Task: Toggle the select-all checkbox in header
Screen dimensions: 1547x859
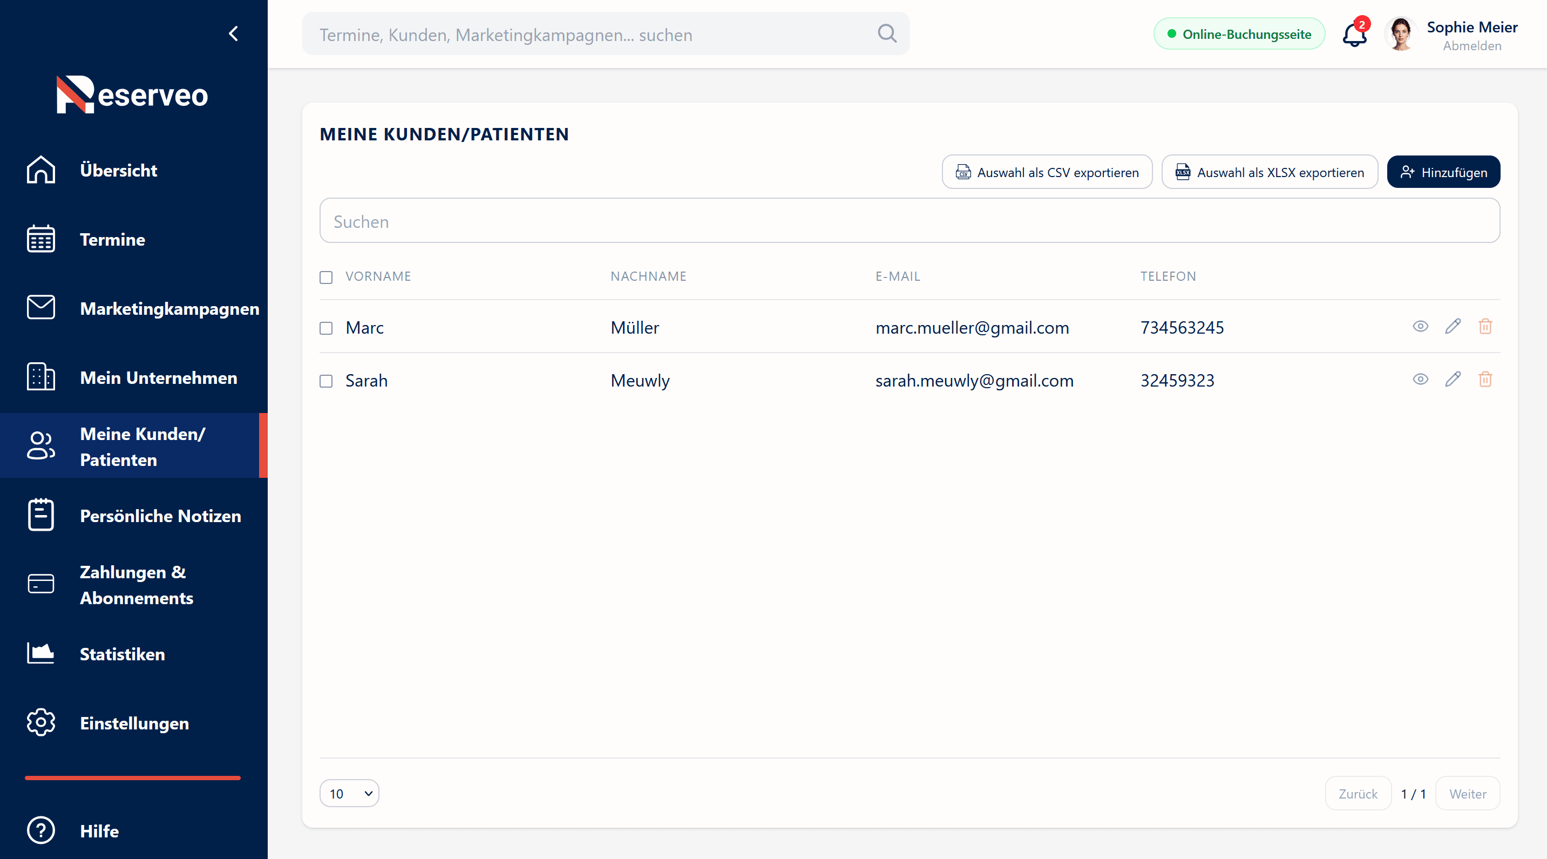Action: [x=326, y=277]
